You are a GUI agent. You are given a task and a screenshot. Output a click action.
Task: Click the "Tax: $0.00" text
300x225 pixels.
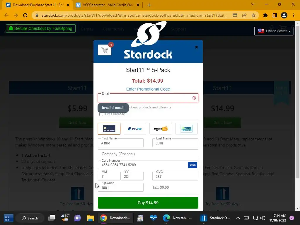click(161, 187)
